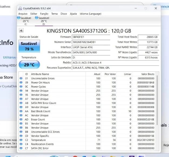The image size is (169, 157).
Task: Click the Recursos Suportados field
Action: (115, 68)
